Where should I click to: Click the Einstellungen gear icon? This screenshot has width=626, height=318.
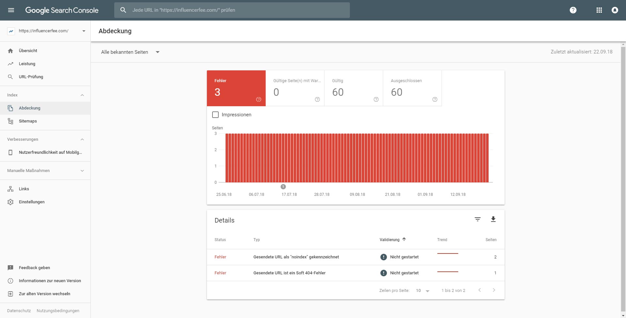coord(10,202)
